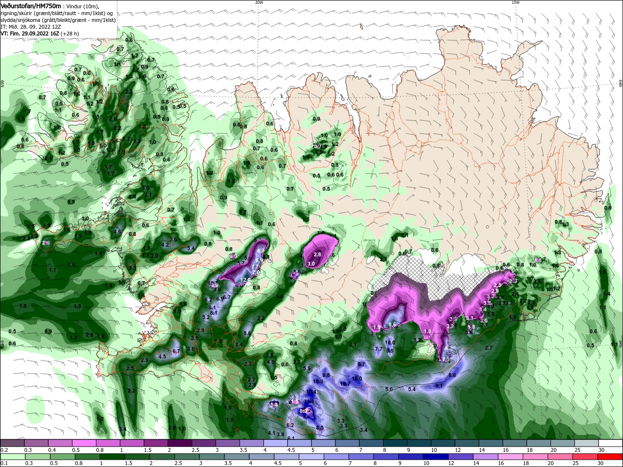Click the 5.2 precipitation value on map
This screenshot has width=623, height=467.
(205, 317)
